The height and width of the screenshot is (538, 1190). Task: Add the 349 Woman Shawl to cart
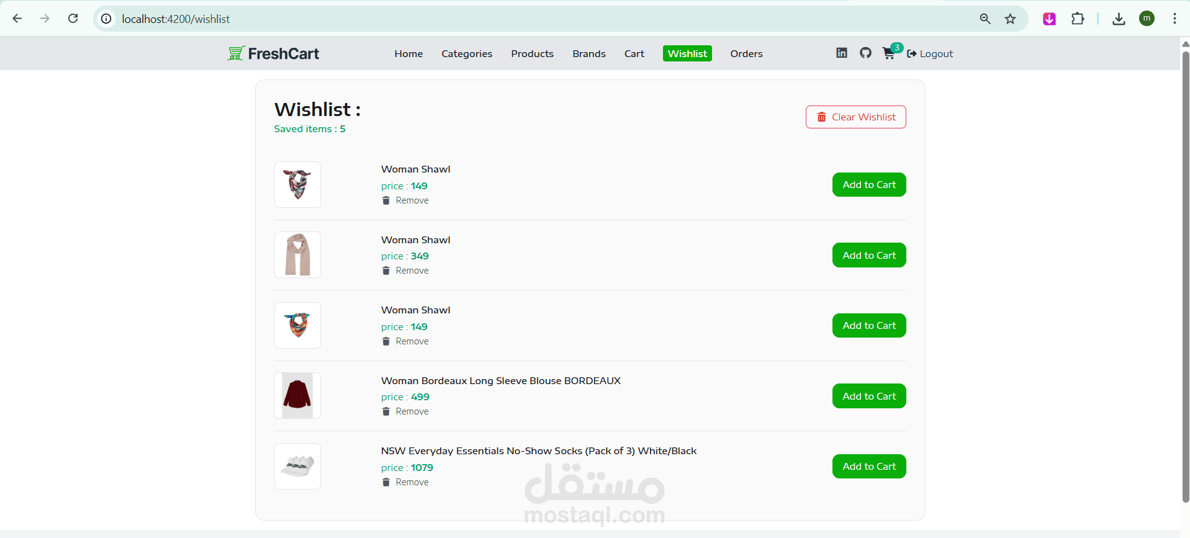coord(869,255)
